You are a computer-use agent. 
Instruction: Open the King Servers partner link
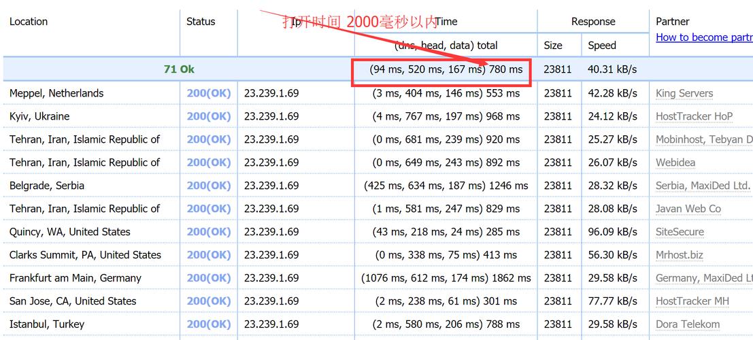pyautogui.click(x=684, y=93)
